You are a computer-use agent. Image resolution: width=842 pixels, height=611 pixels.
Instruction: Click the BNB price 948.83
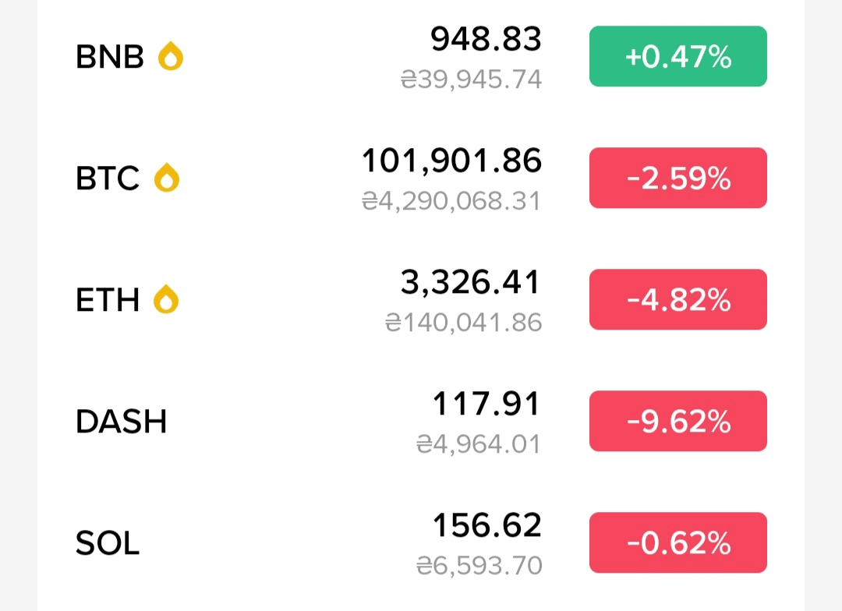pyautogui.click(x=486, y=39)
